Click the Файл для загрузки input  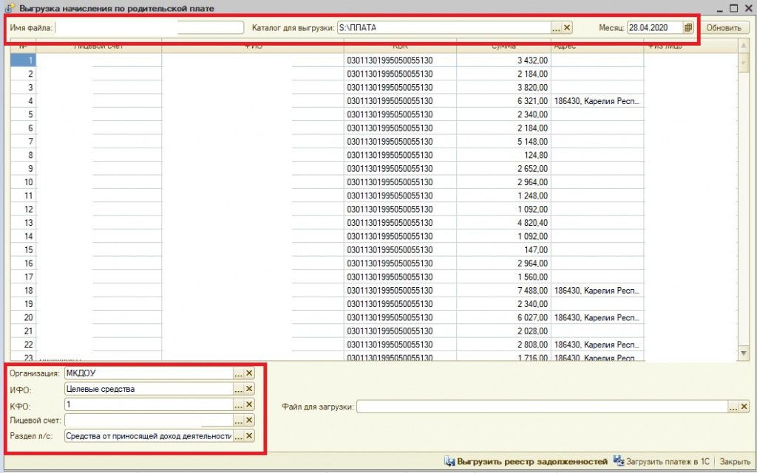(x=542, y=407)
